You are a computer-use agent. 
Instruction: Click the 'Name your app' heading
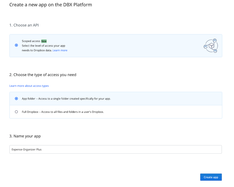click(25, 136)
